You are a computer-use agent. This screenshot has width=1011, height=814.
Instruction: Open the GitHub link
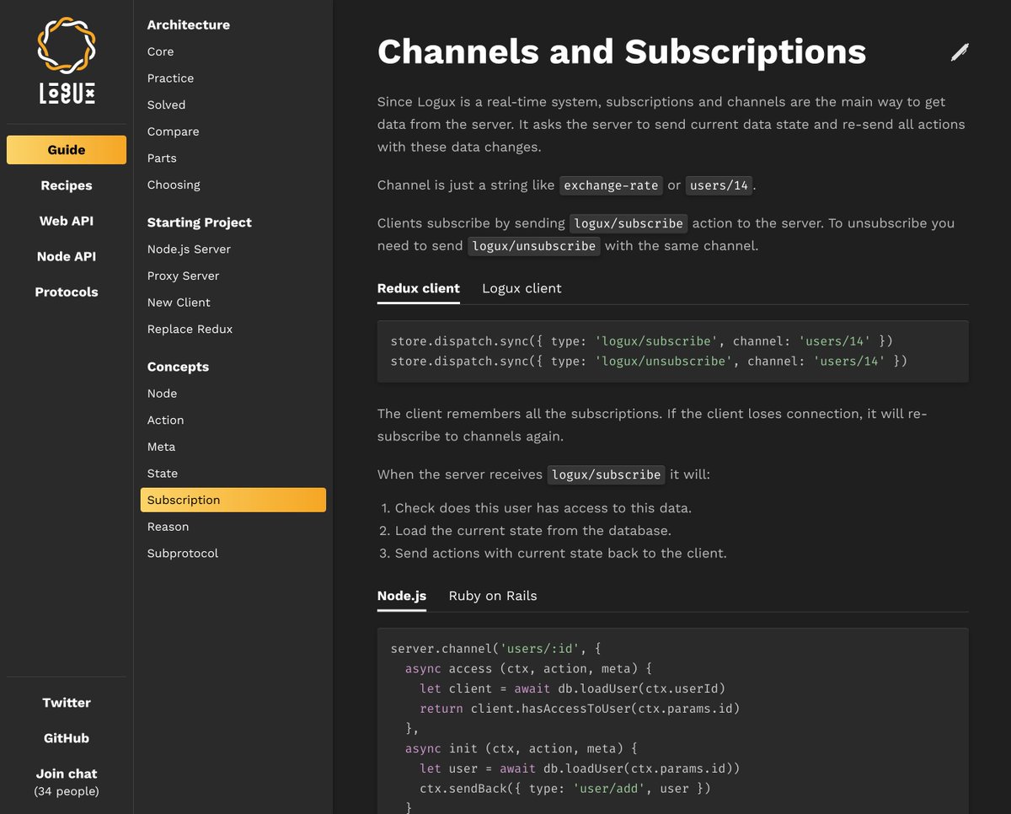point(67,738)
